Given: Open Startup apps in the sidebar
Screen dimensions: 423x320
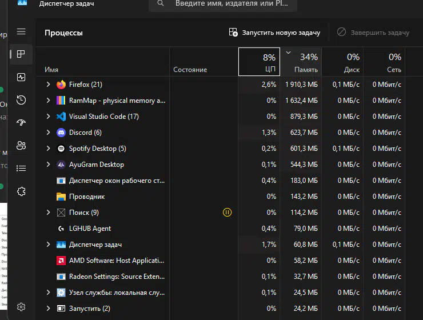Looking at the screenshot, I should [21, 123].
